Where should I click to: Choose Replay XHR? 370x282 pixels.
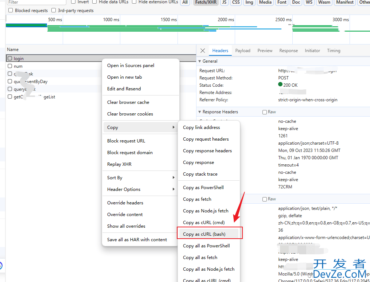click(141, 164)
